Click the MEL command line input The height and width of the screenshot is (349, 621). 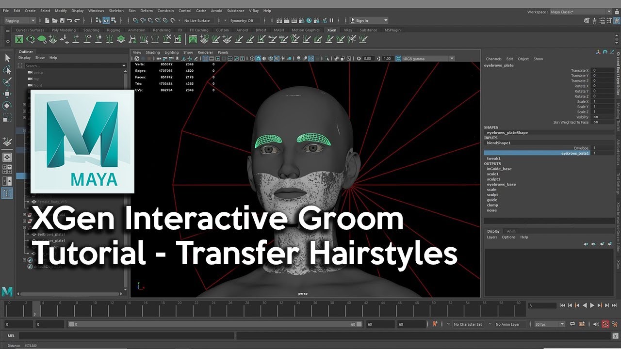click(127, 335)
